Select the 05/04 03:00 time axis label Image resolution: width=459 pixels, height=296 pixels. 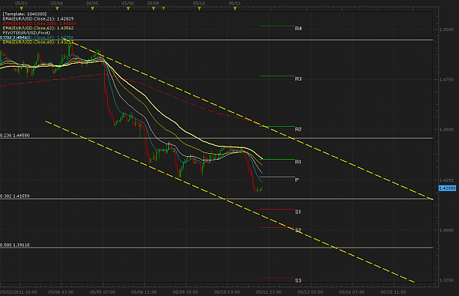[61, 292]
